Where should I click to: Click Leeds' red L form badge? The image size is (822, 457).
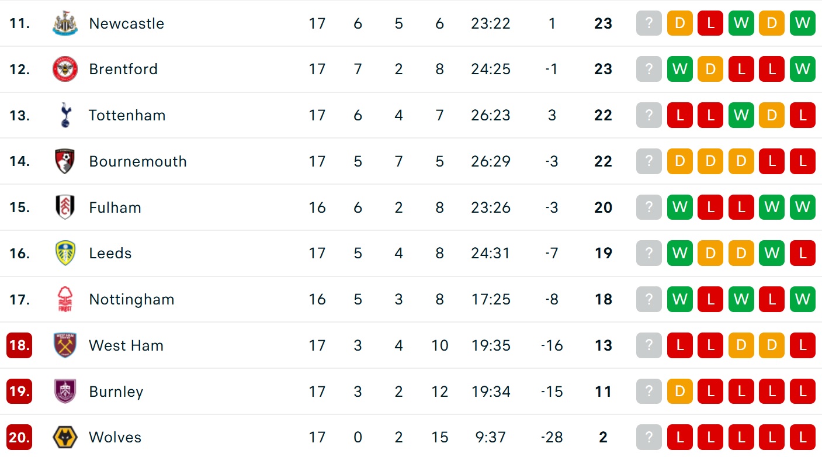tap(802, 254)
